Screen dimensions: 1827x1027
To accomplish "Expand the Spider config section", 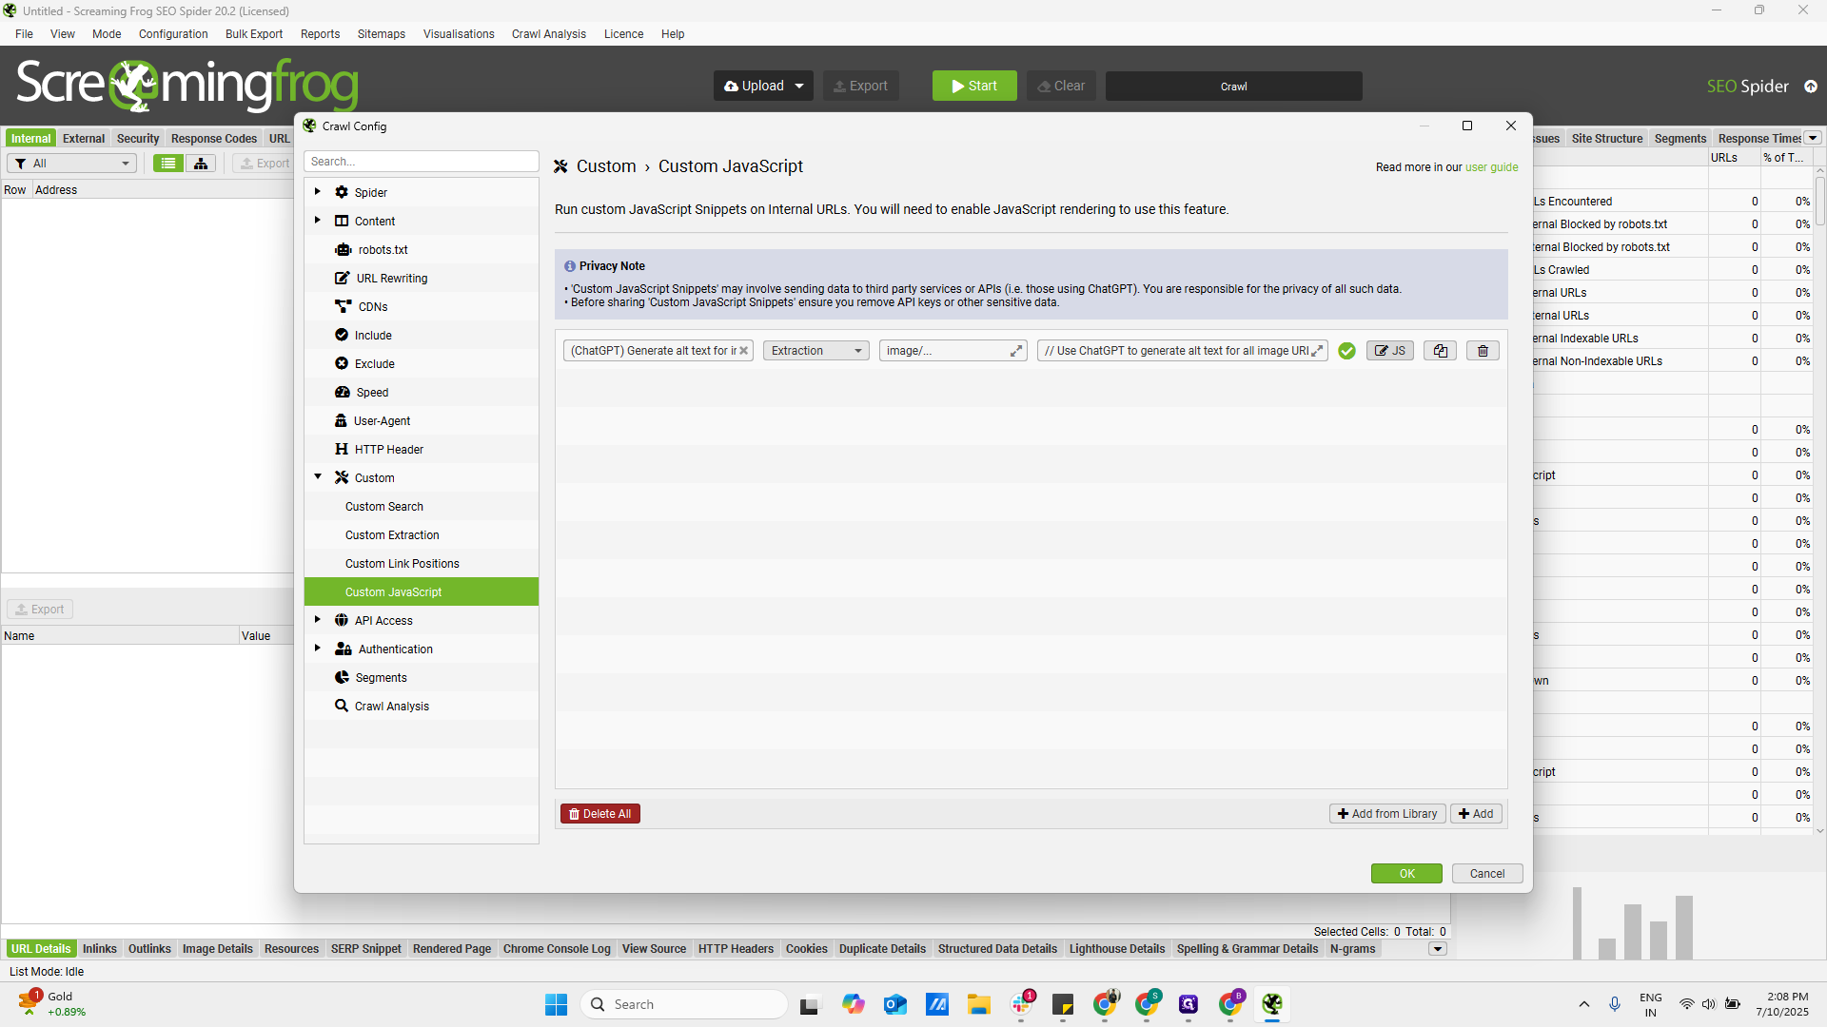I will [x=318, y=191].
